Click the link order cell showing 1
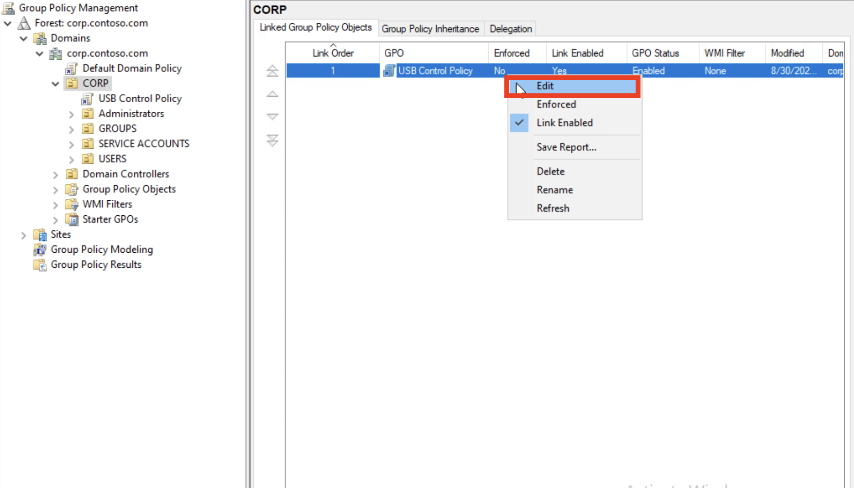This screenshot has height=488, width=854. click(333, 71)
